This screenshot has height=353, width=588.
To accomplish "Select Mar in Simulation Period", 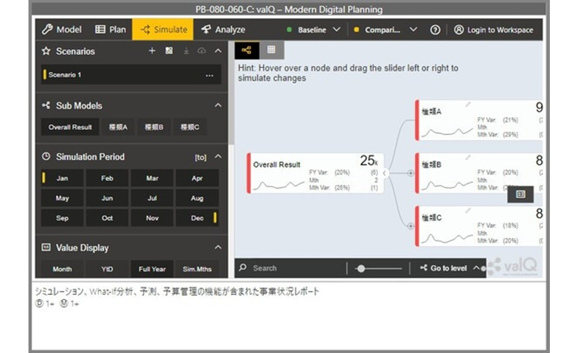I will 152,178.
